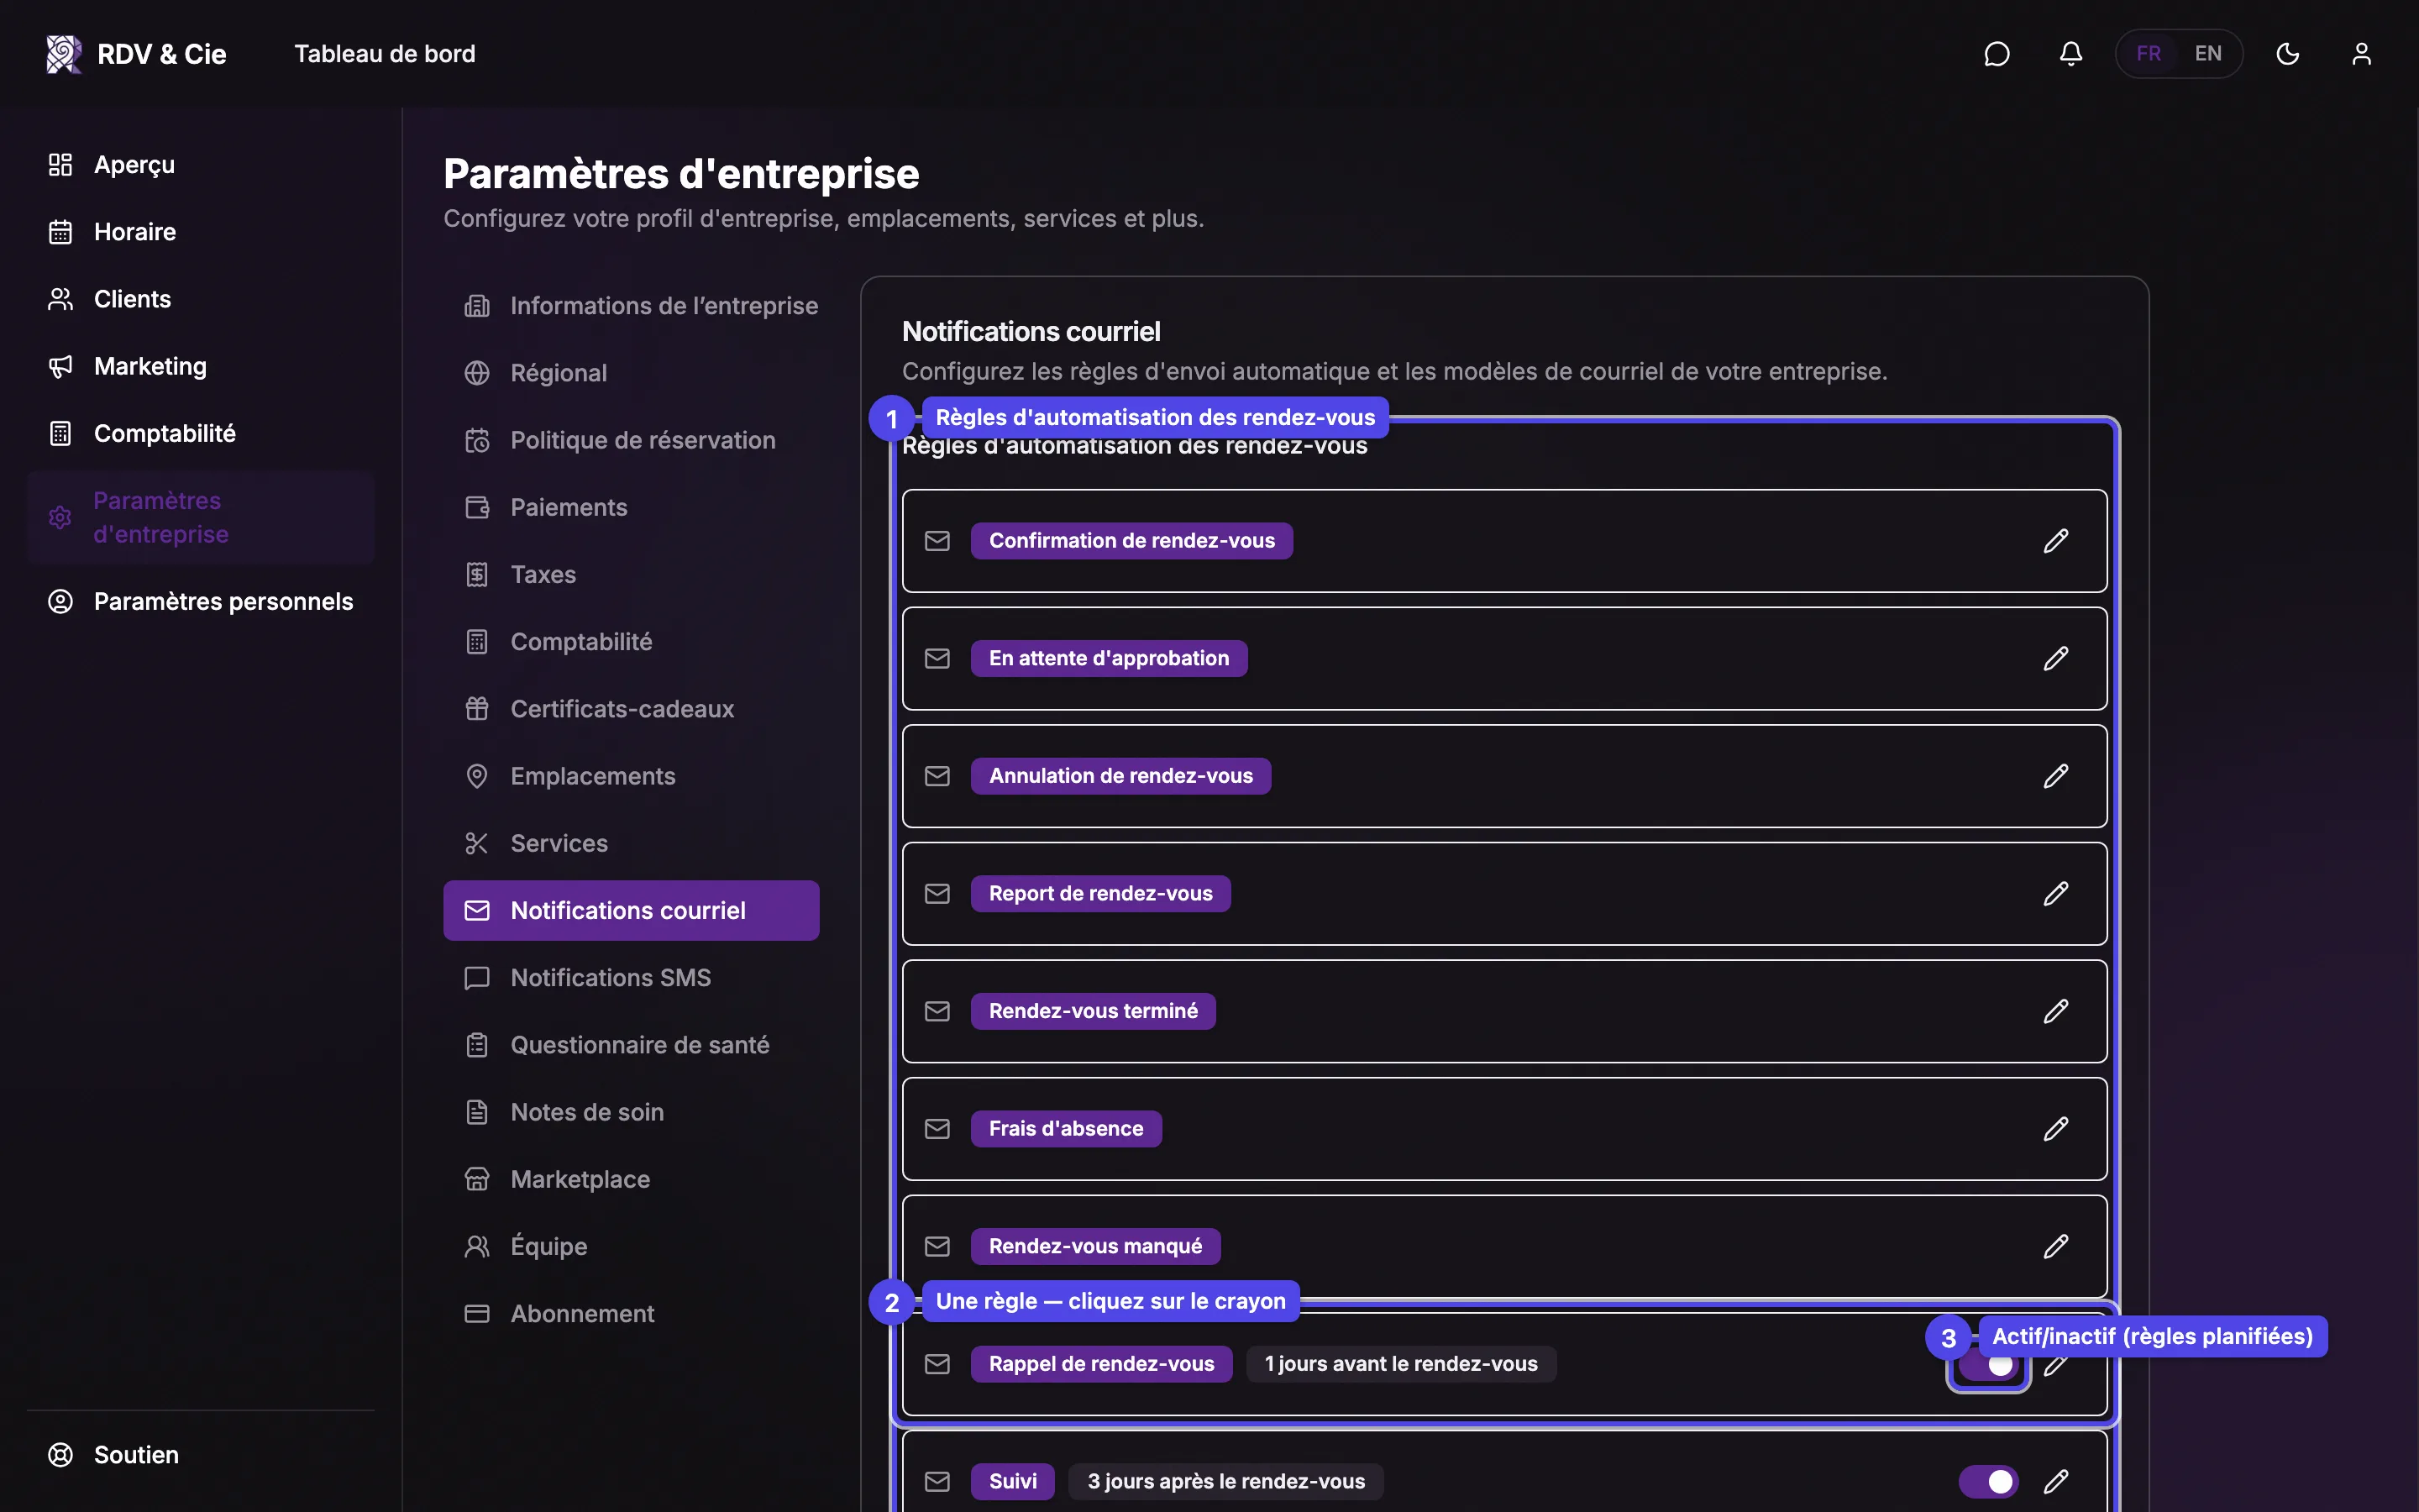Open Taxes settings

632,575
